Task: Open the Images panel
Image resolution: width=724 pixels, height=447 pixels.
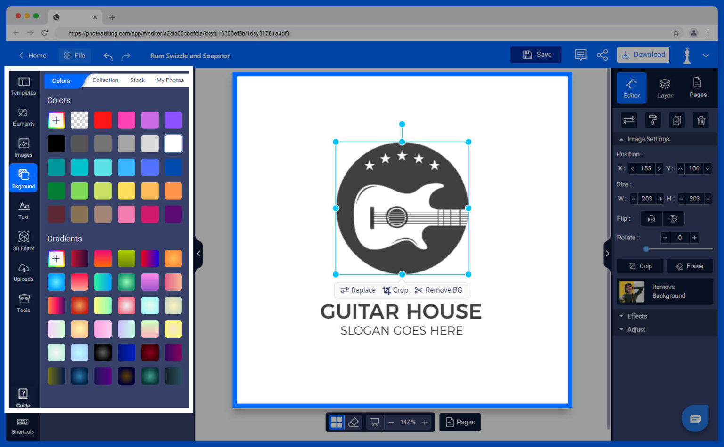Action: (23, 149)
